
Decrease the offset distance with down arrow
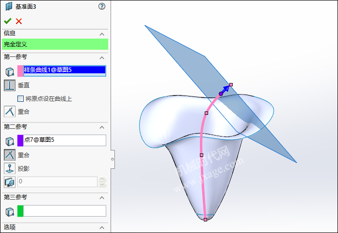(102, 184)
